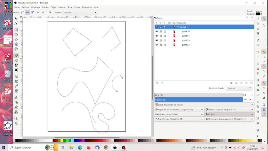268x151 pixels.
Task: Open the Chemin menu
Action: pyautogui.click(x=62, y=7)
